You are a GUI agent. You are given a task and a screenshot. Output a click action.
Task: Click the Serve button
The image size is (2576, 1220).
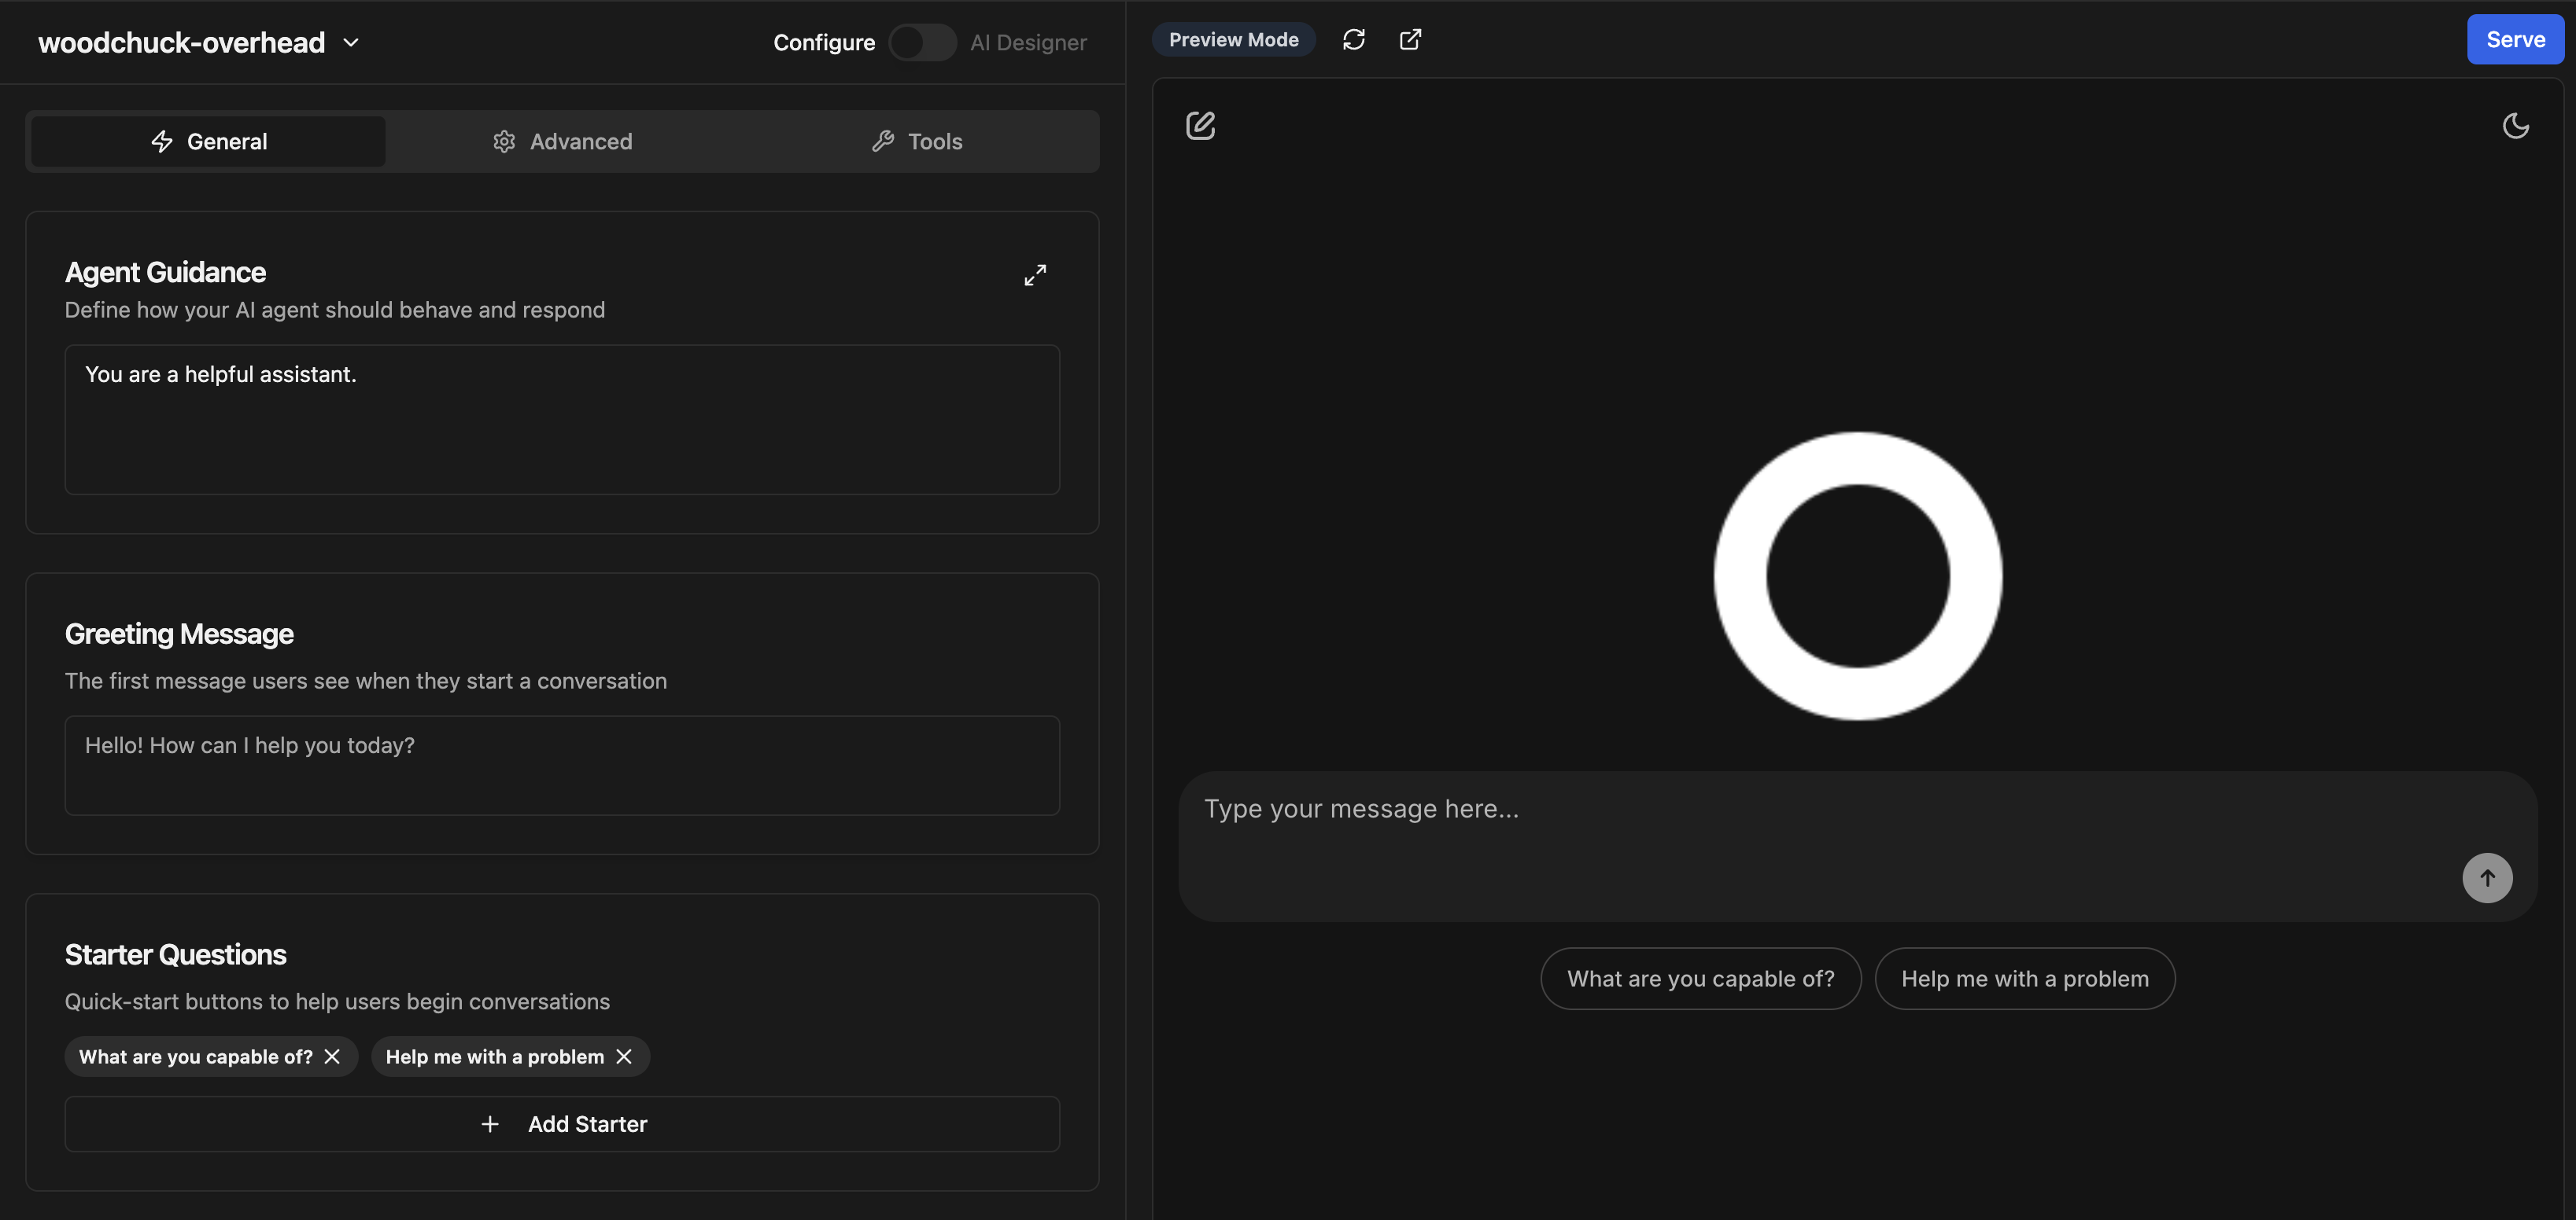coord(2514,39)
